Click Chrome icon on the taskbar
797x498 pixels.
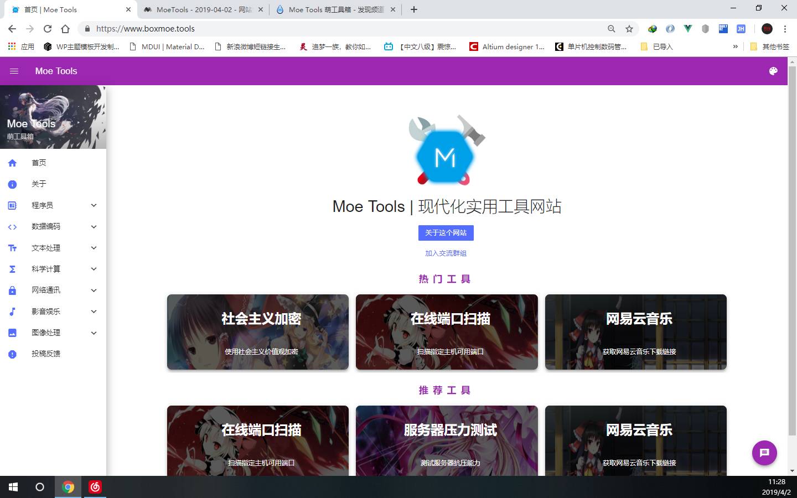click(68, 487)
